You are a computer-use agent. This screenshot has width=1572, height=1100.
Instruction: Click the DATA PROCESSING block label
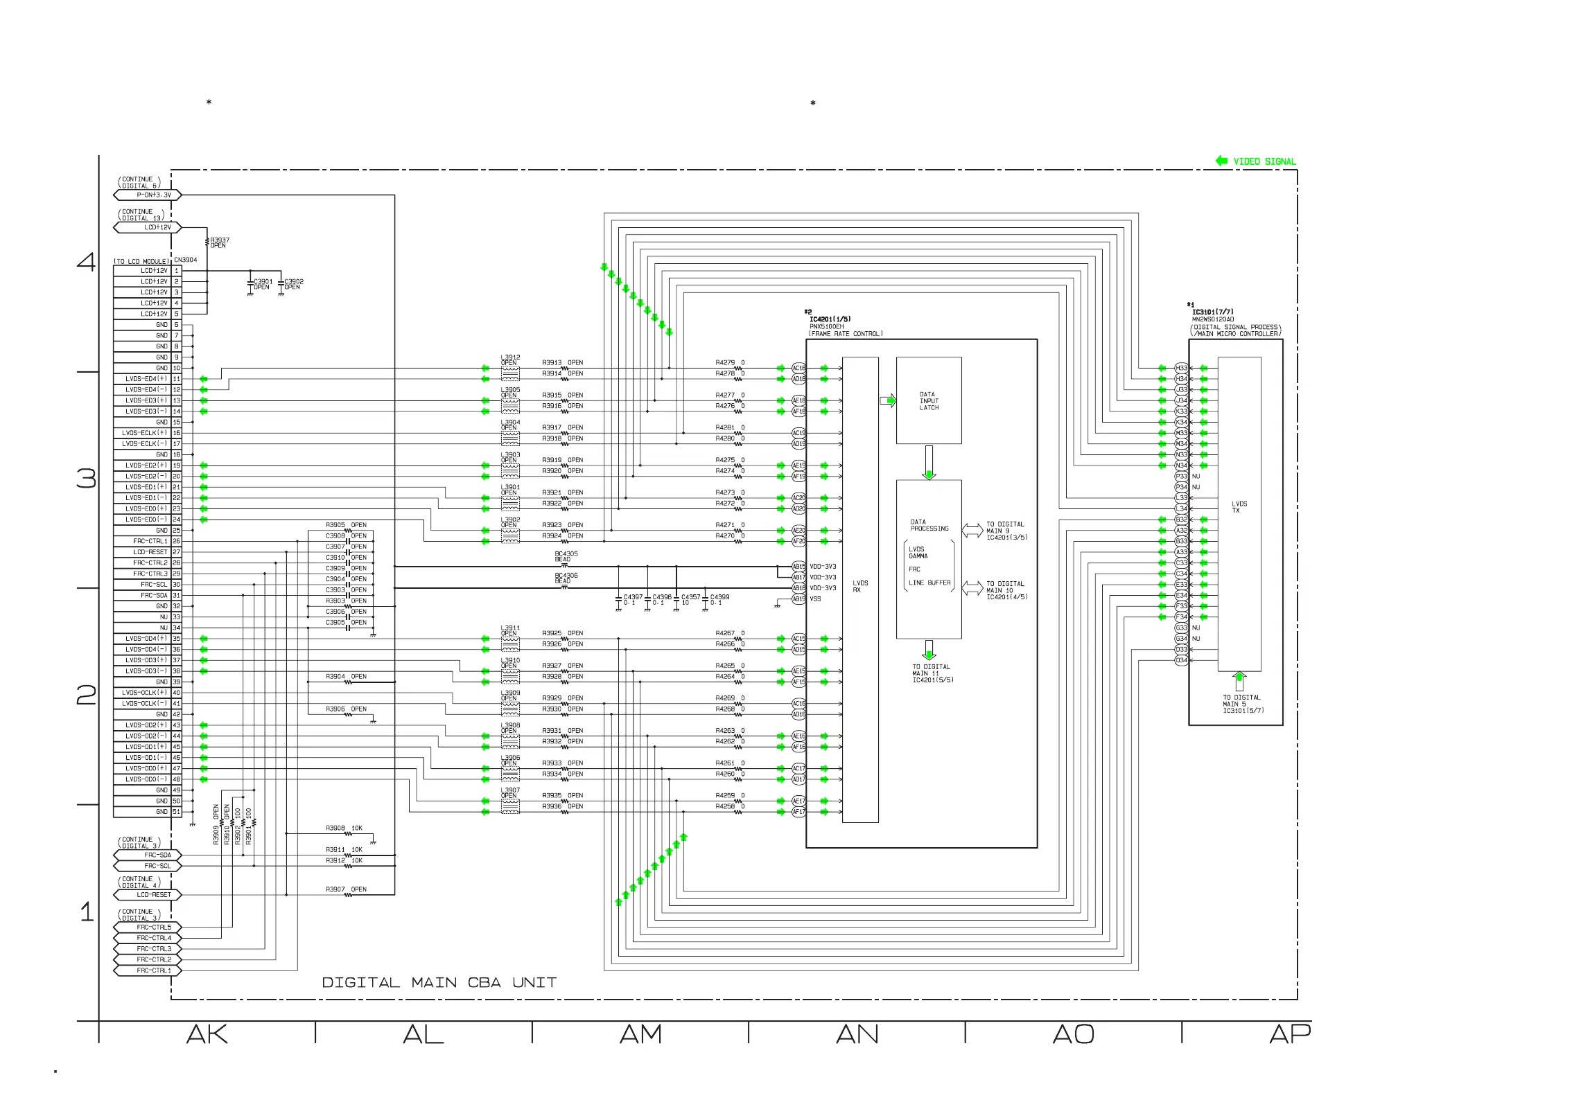tap(929, 525)
